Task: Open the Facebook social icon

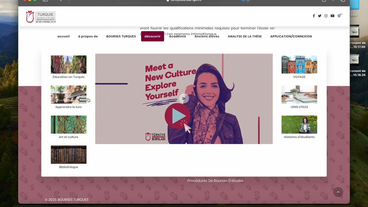Action: coord(314,16)
